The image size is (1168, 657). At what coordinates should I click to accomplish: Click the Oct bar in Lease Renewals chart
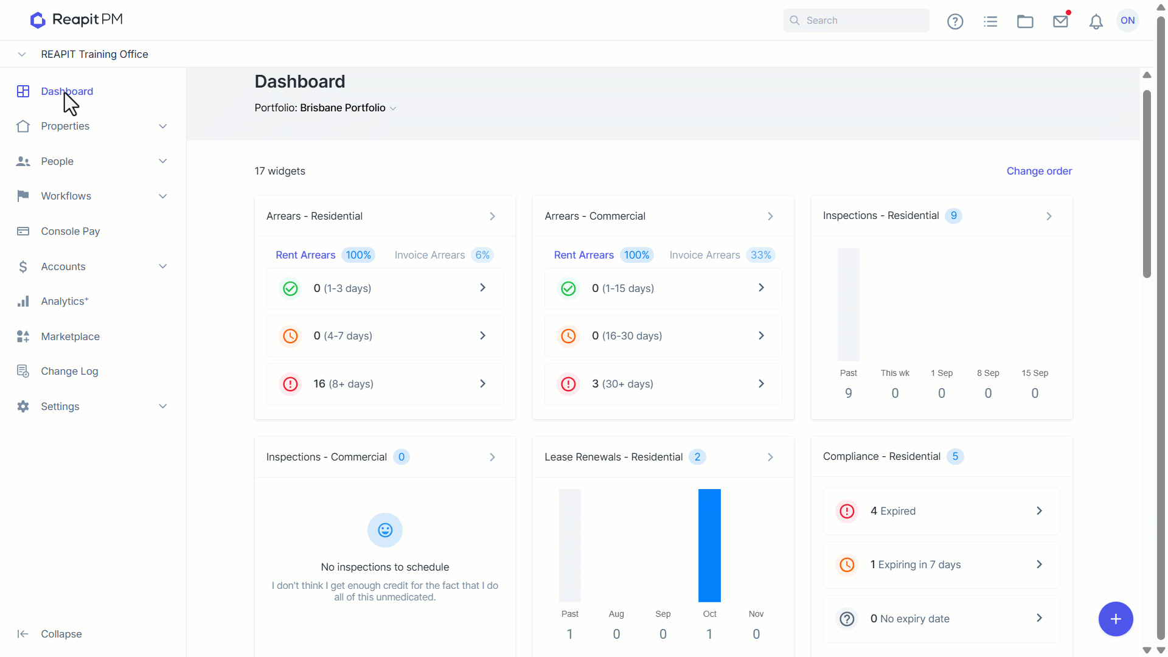point(709,545)
